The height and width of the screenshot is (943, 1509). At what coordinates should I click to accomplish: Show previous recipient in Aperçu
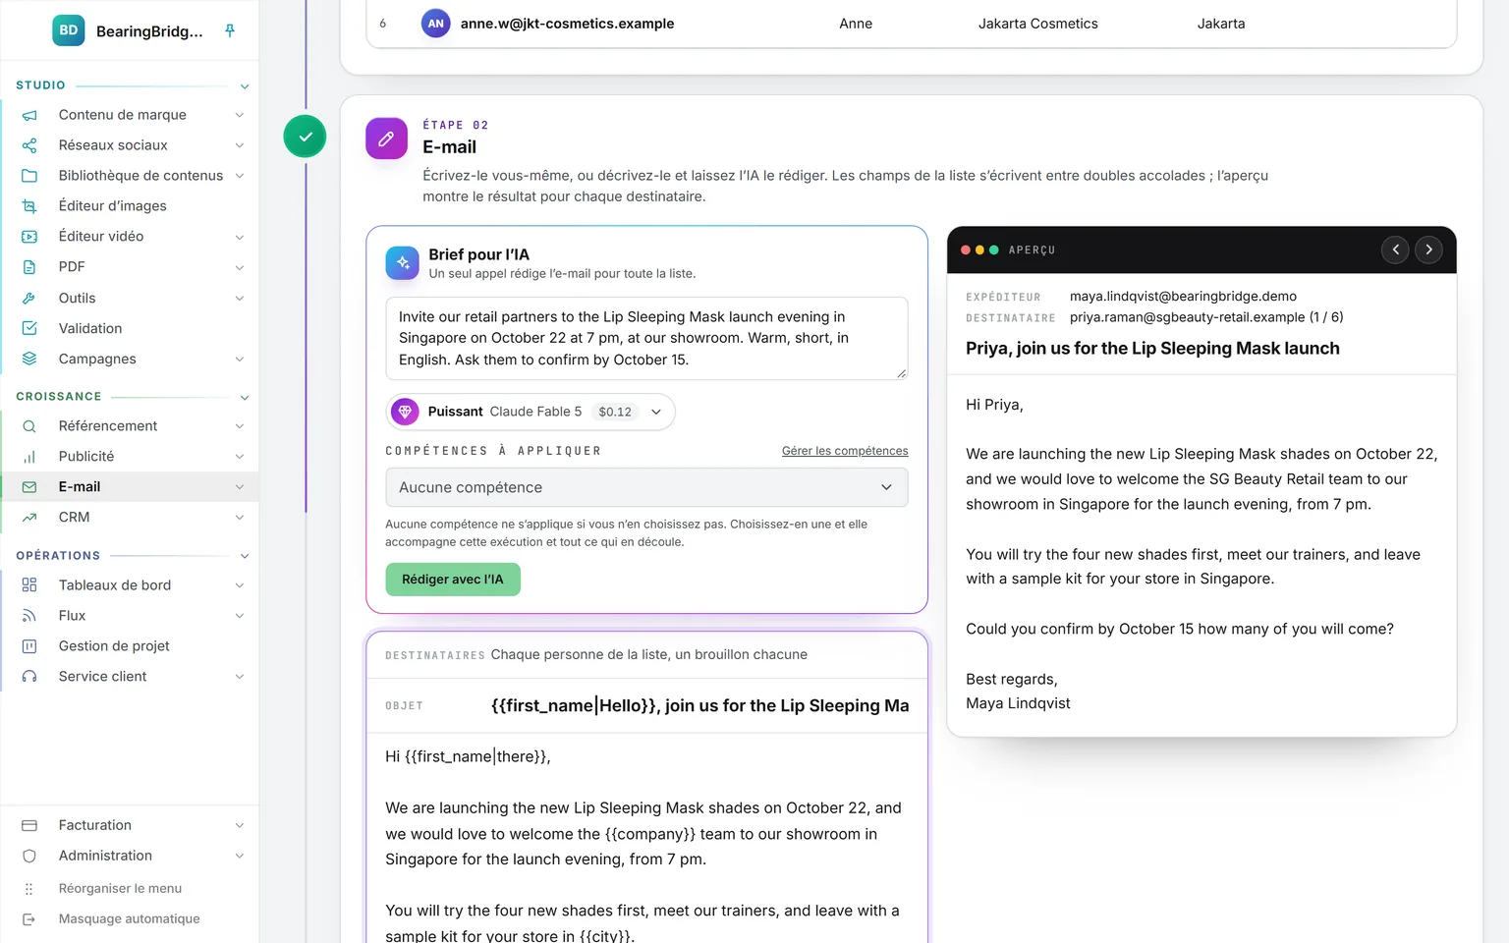[1395, 250]
